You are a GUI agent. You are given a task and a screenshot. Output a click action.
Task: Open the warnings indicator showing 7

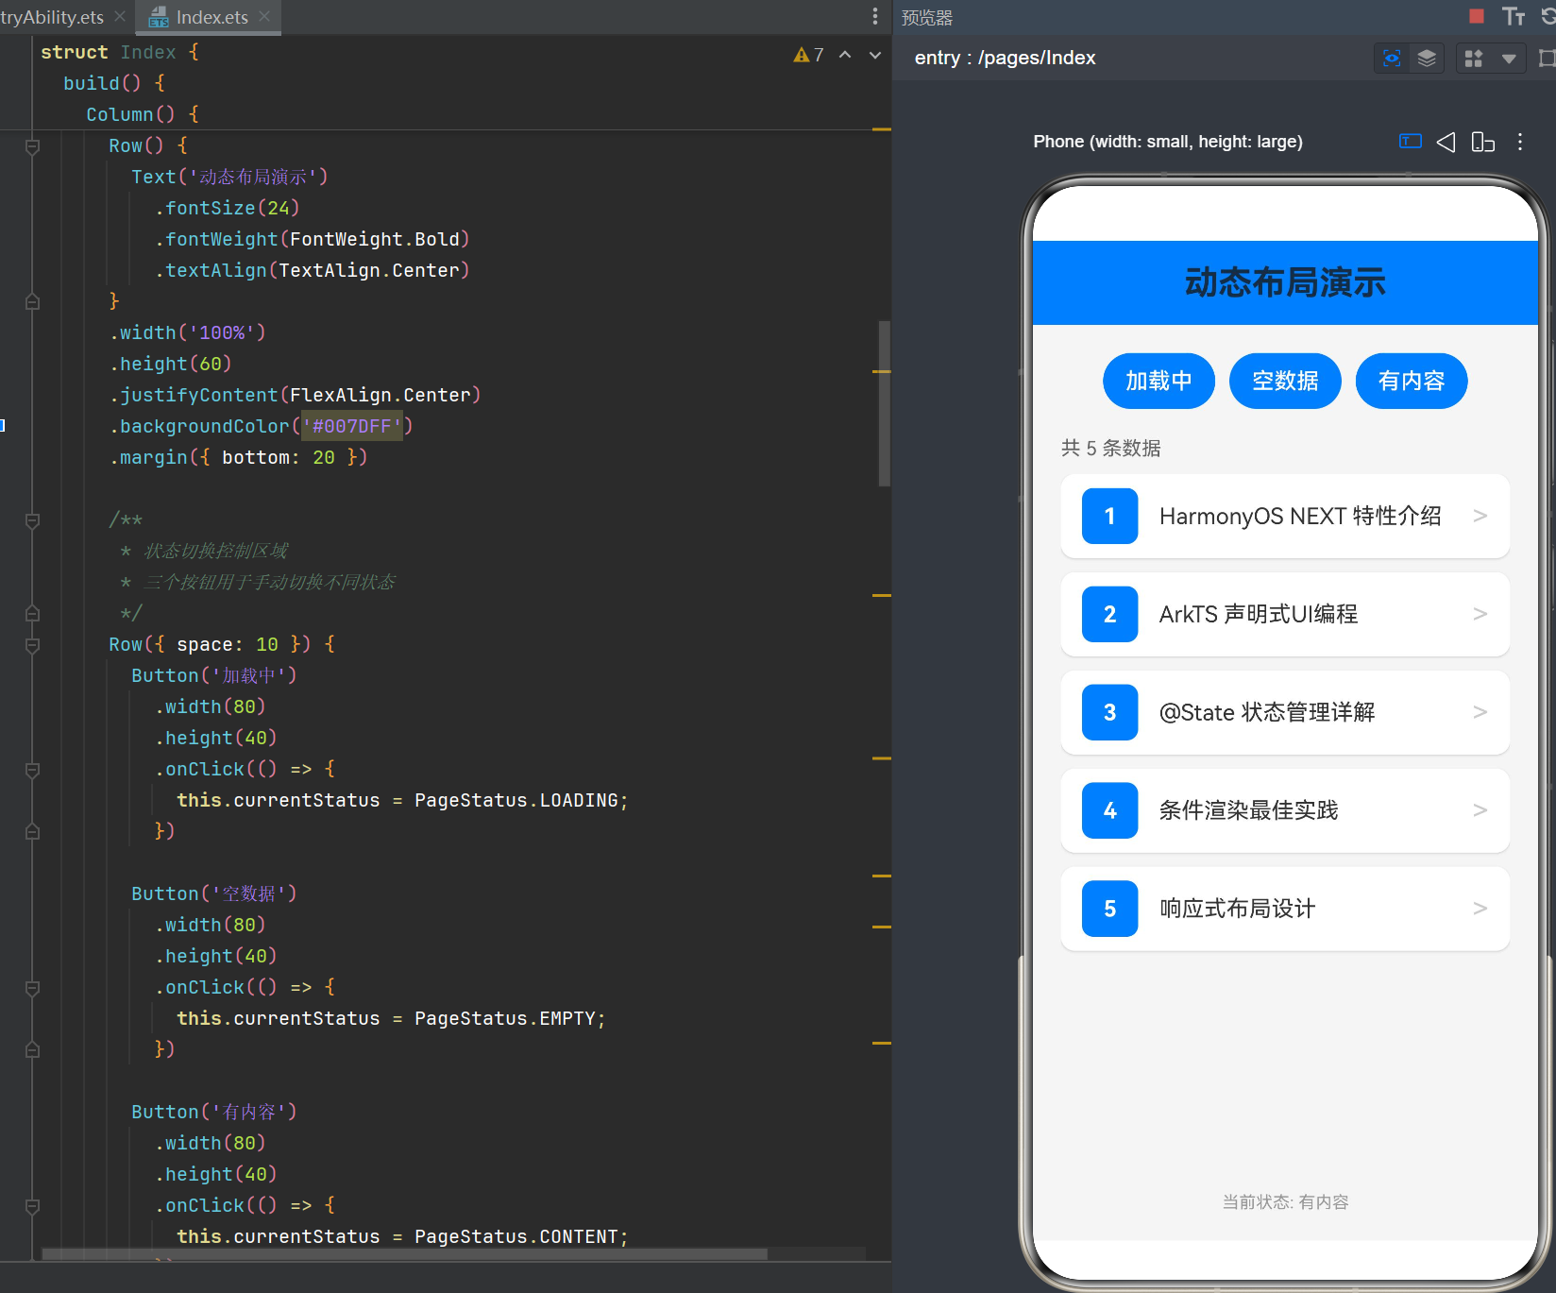tap(808, 55)
